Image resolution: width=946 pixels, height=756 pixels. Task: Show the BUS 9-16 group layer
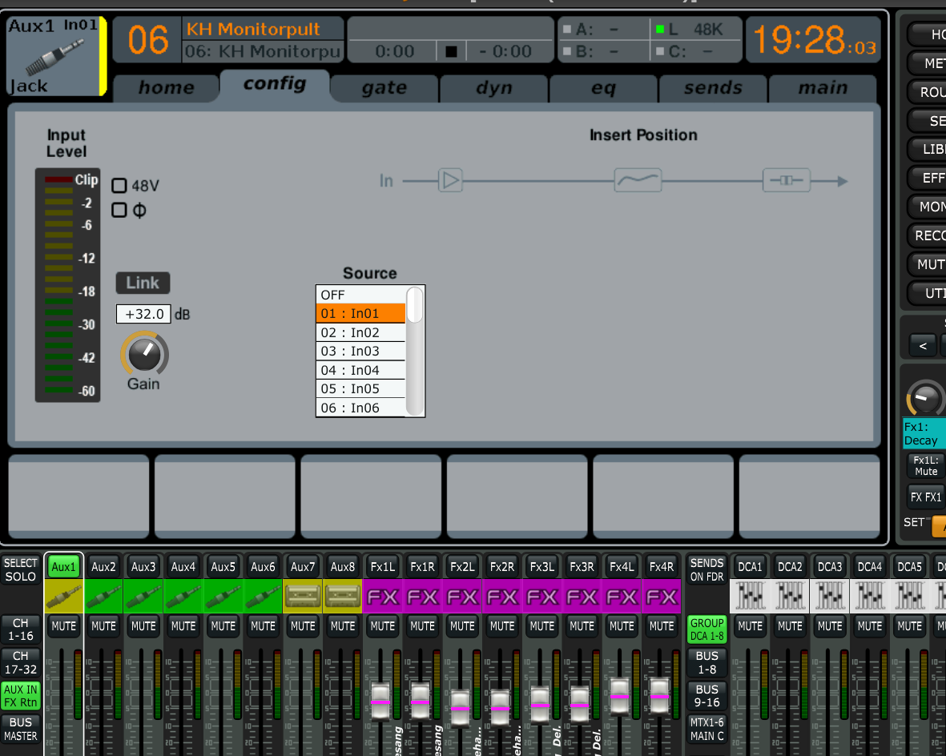tap(707, 696)
